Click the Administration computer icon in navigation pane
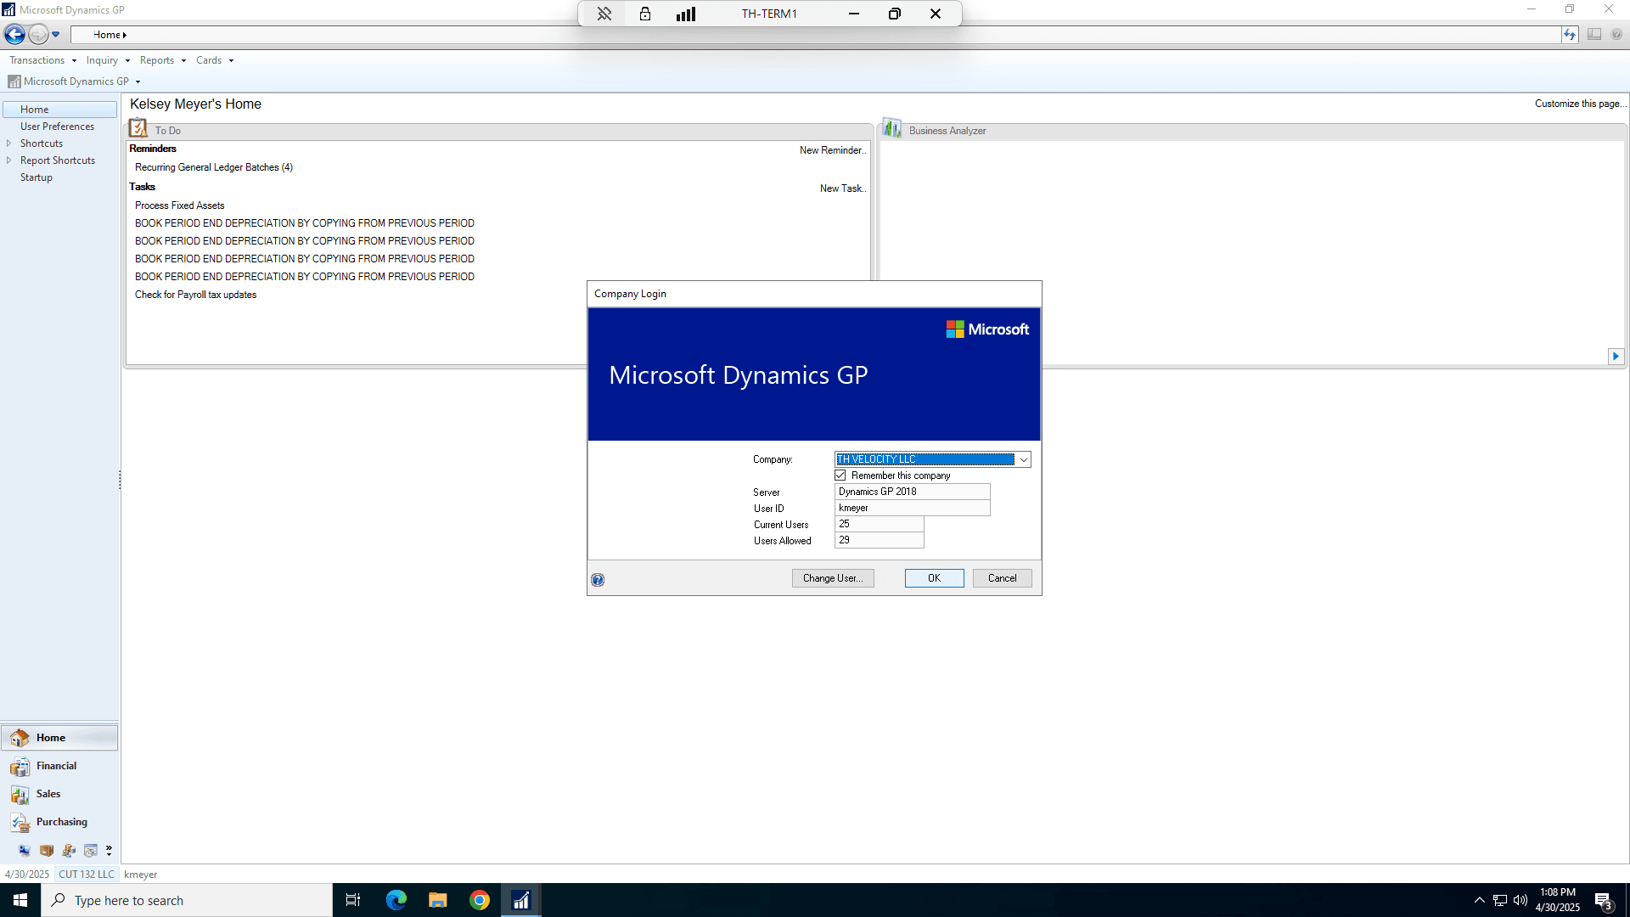This screenshot has height=917, width=1630. coord(25,851)
